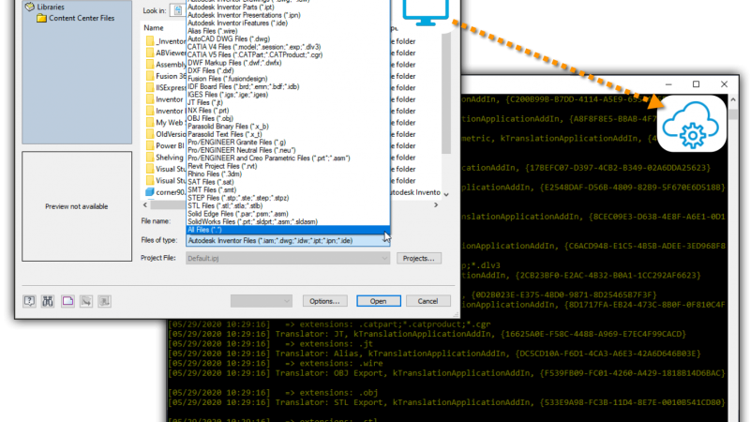Viewport: 750px width, 422px height.
Task: Choose Autodesk Inventor Presentations in type list
Action: (244, 15)
